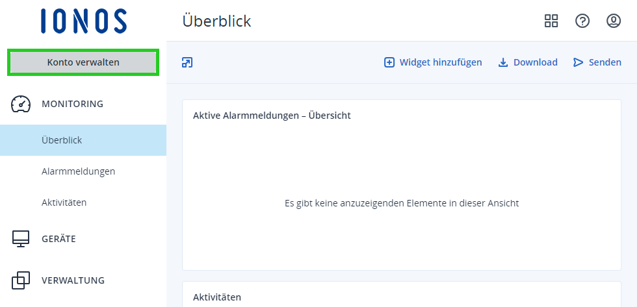The width and height of the screenshot is (637, 307).
Task: Click the expand view icon left of the toolbar
Action: pyautogui.click(x=187, y=62)
